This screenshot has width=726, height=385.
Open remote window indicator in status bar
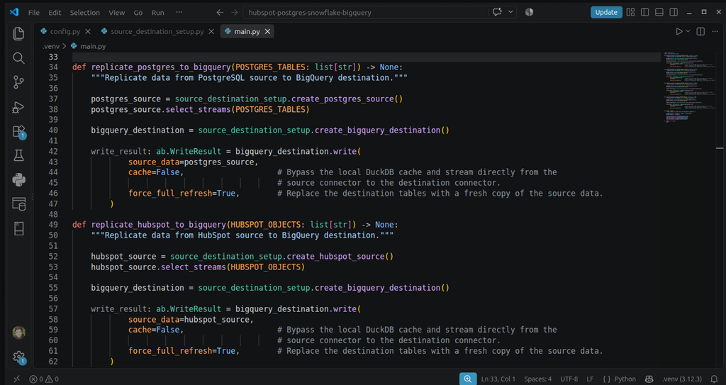pos(17,379)
